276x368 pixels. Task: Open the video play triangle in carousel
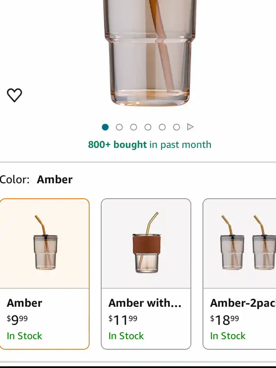[x=190, y=127]
